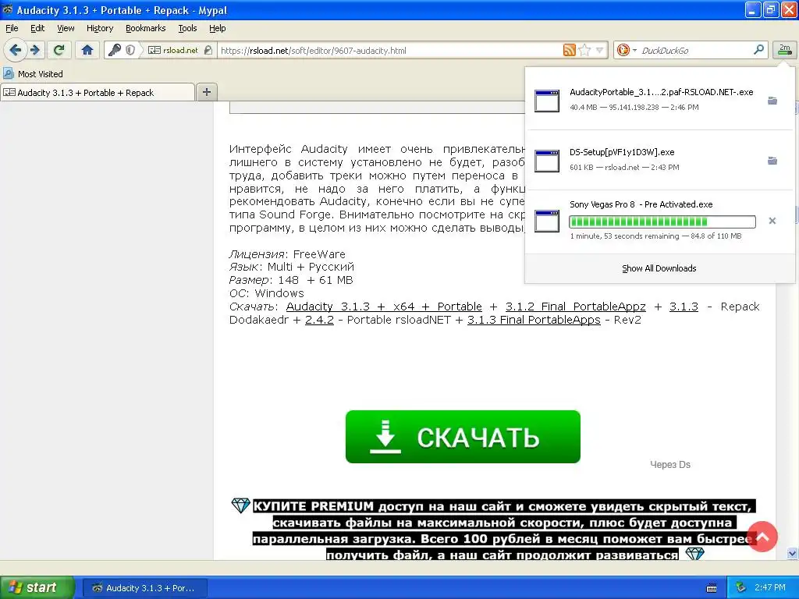Show All Downloads
Viewport: 799px width, 599px height.
click(659, 268)
